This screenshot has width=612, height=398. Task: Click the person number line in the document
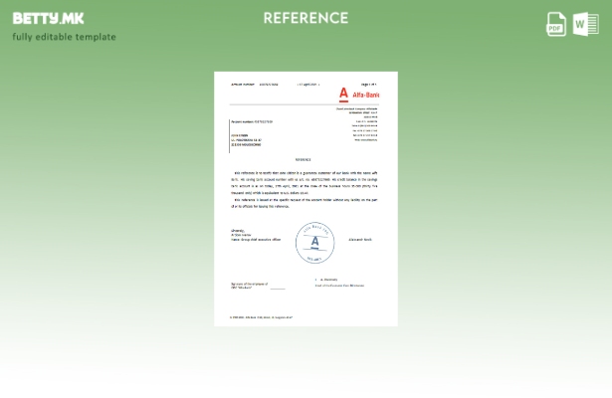click(251, 121)
